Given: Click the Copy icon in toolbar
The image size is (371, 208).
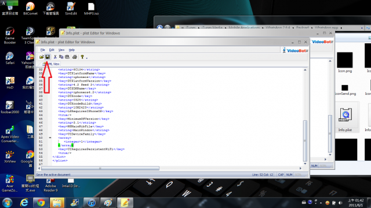Looking at the screenshot, I should (x=61, y=57).
